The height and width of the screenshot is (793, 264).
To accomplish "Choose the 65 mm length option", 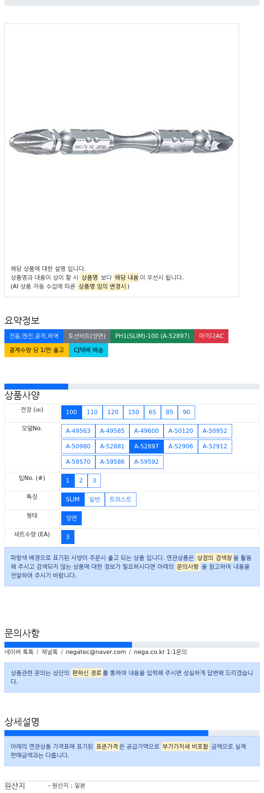I will (x=152, y=412).
